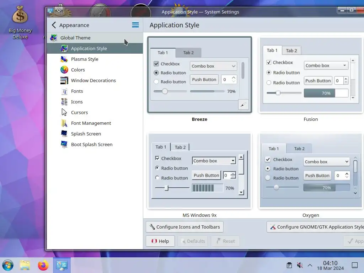Image resolution: width=364 pixels, height=273 pixels.
Task: Toggle the Checkbox in MS Windows 9x preview
Action: tap(157, 158)
